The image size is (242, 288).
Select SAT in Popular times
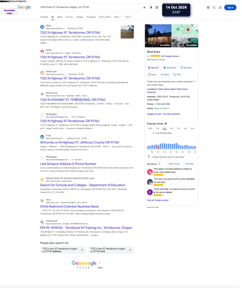tap(186, 128)
